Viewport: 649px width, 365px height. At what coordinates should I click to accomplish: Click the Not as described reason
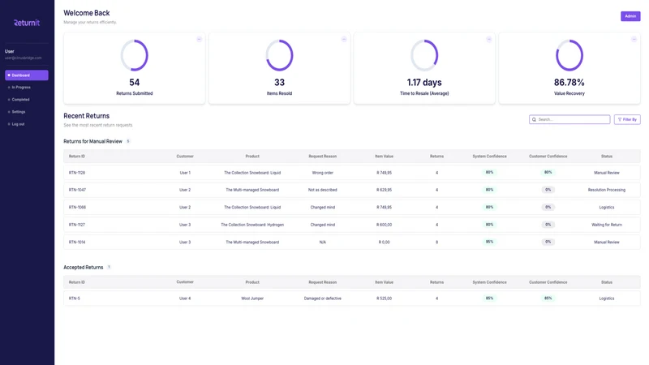pos(322,190)
